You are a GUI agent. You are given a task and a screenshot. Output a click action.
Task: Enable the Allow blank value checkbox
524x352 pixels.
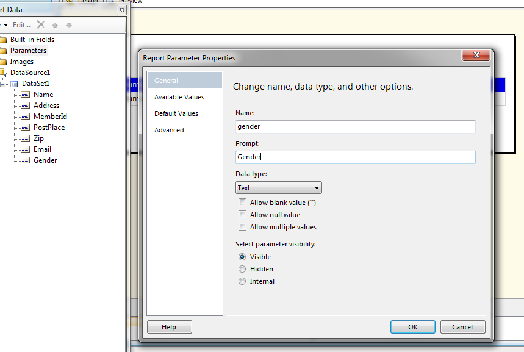point(242,202)
